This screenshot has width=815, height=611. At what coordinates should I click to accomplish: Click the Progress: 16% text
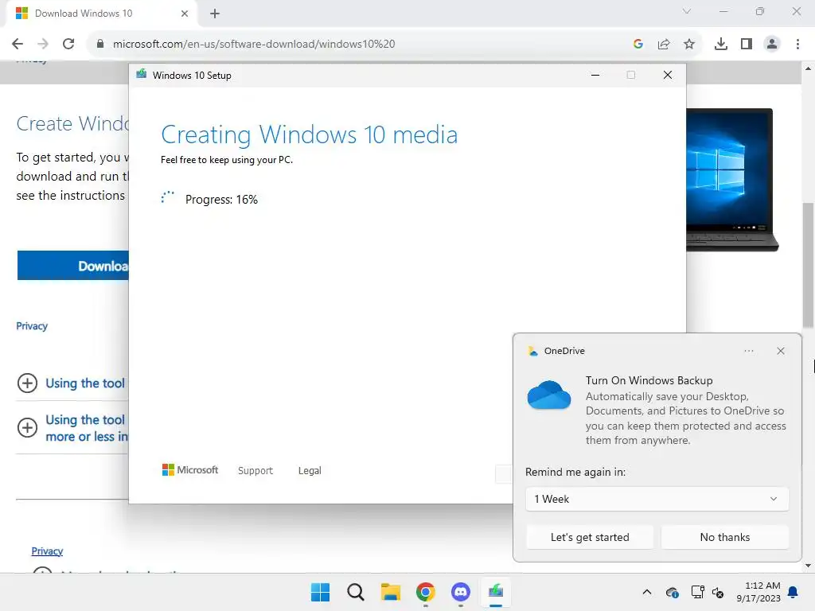click(x=221, y=200)
